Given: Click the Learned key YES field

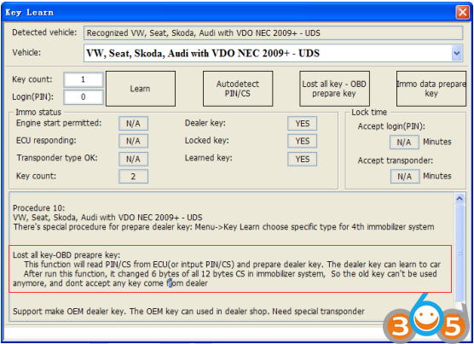Looking at the screenshot, I should click(303, 159).
